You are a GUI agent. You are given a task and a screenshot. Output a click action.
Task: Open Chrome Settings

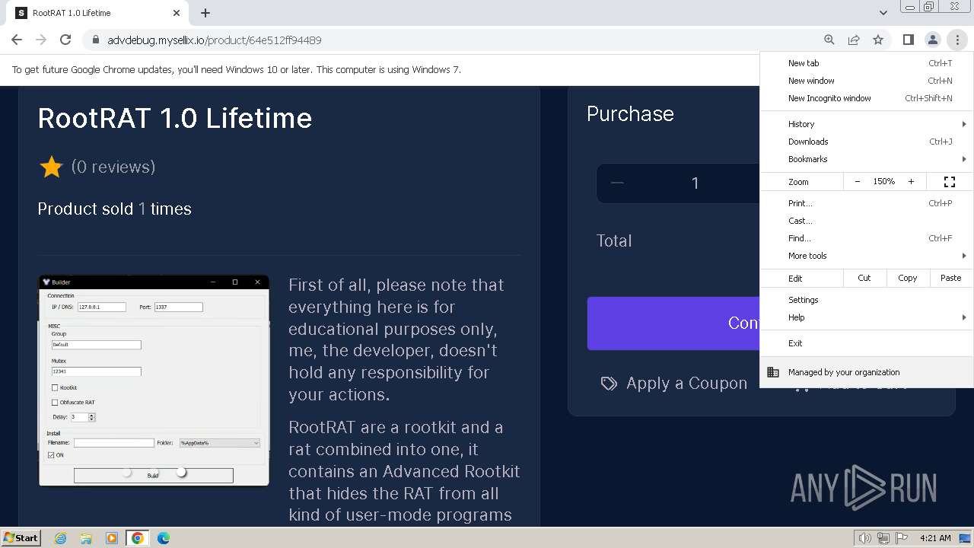tap(866, 300)
